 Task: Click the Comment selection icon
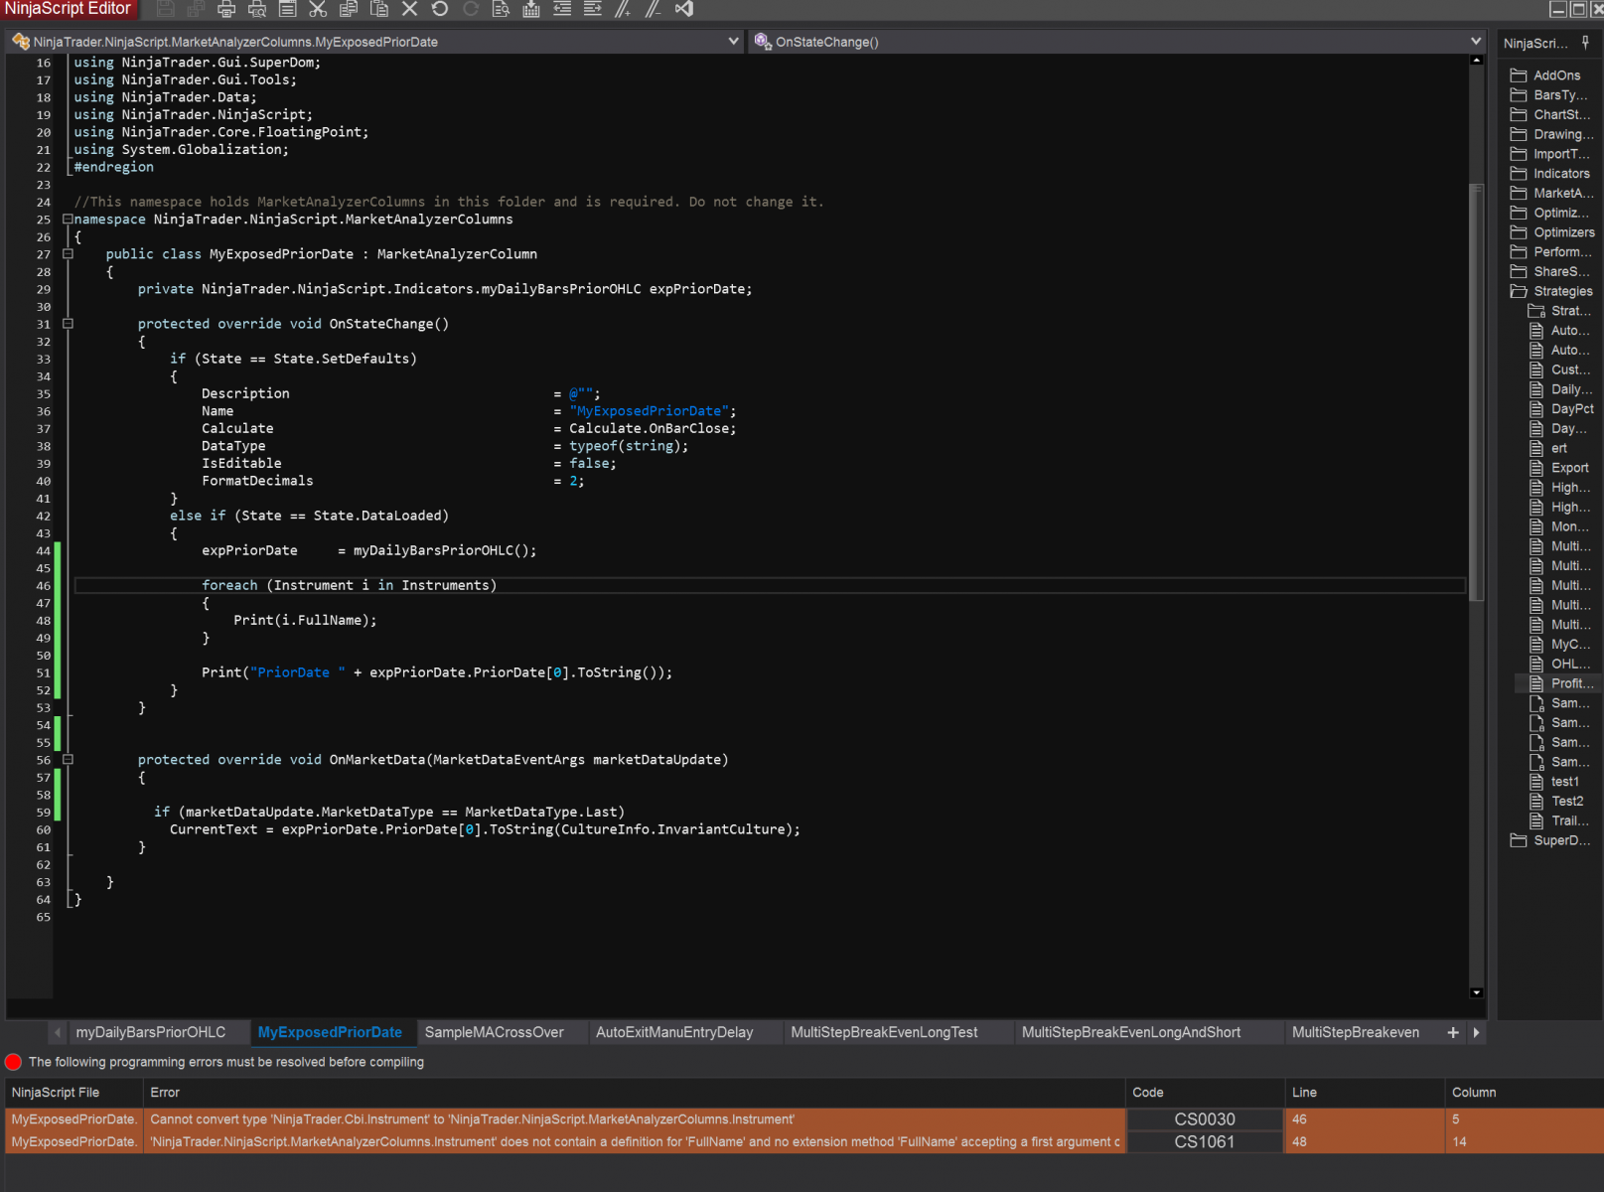point(623,9)
